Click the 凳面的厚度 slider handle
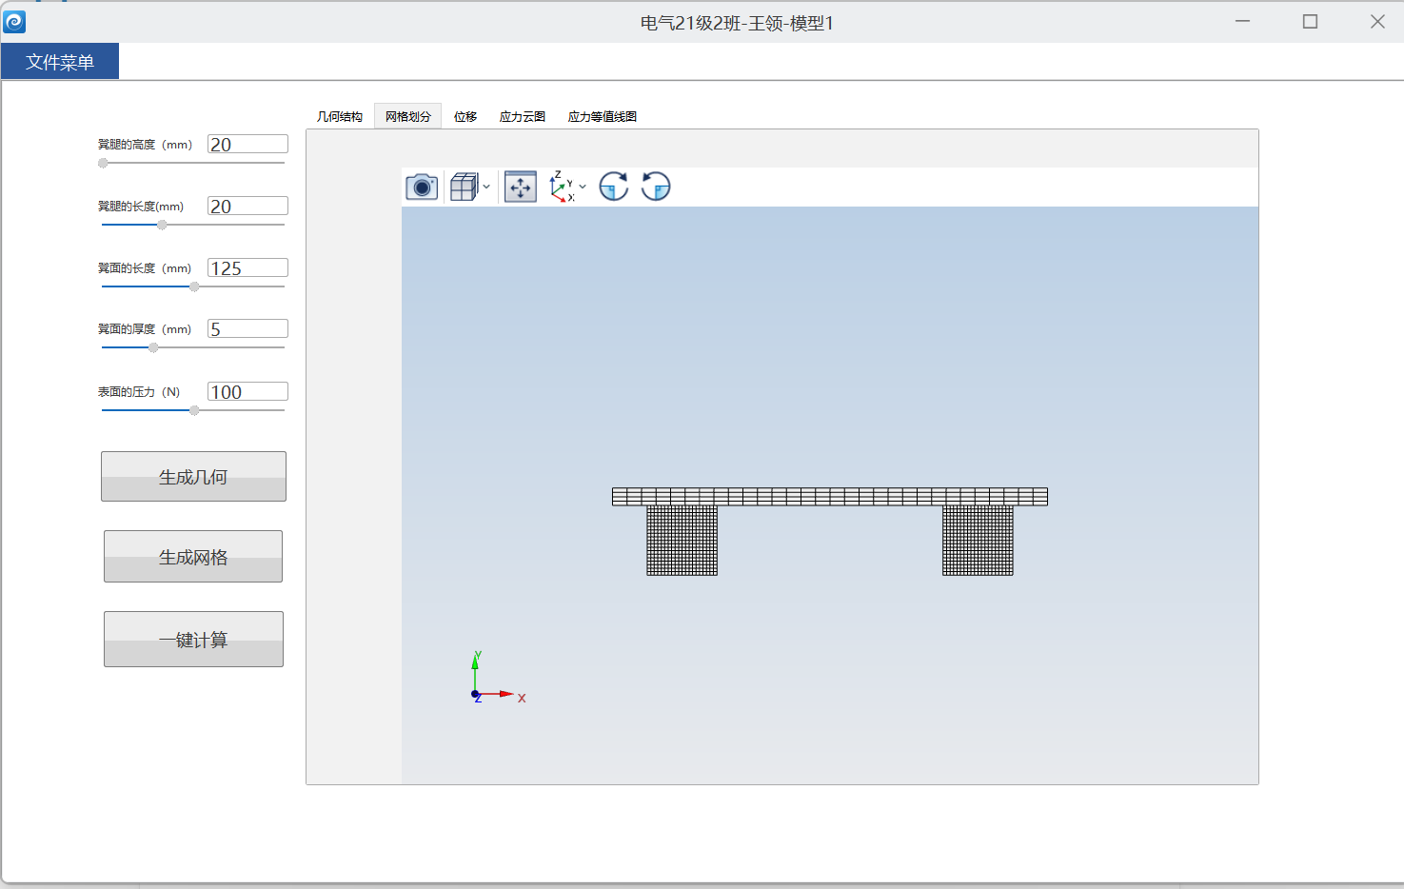Viewport: 1404px width, 889px height. click(x=153, y=347)
